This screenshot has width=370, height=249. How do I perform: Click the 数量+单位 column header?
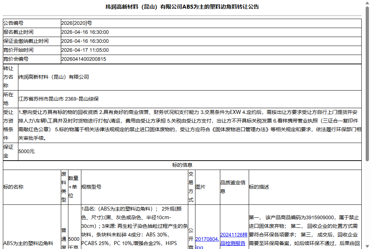tap(75, 187)
